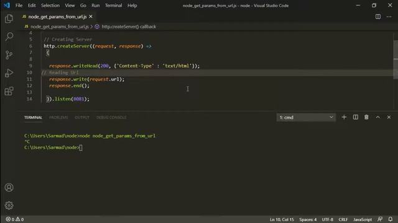Click the terminal prompt input cursor

(81, 147)
